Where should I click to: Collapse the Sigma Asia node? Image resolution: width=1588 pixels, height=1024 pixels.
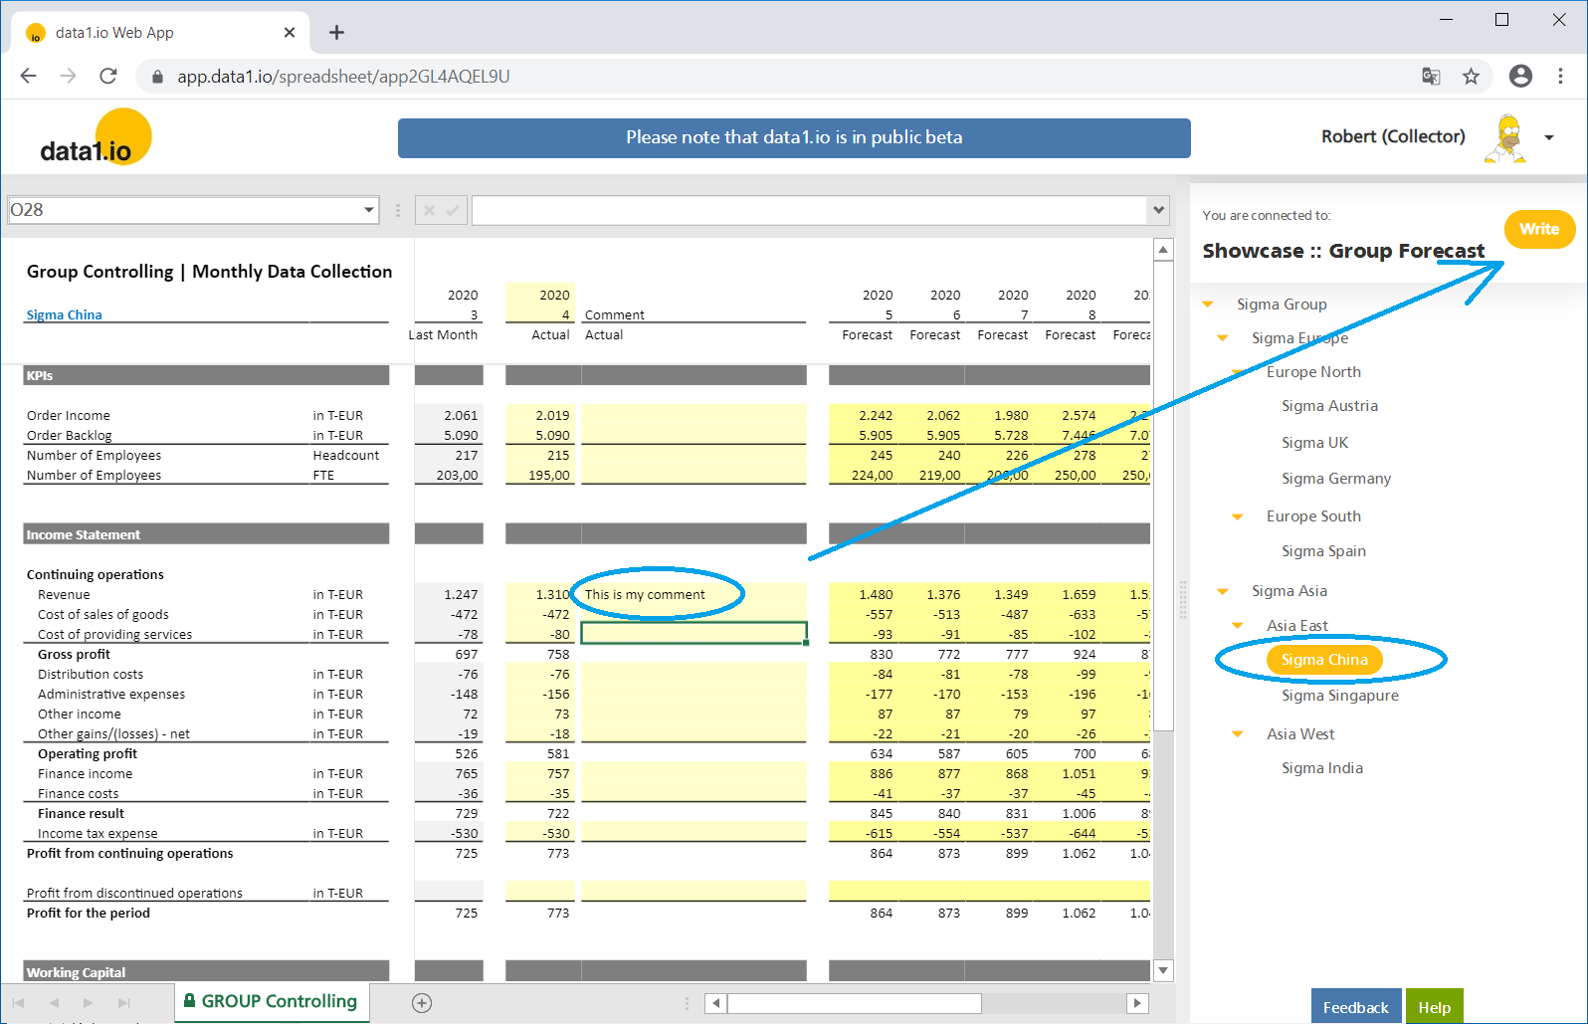(1223, 591)
